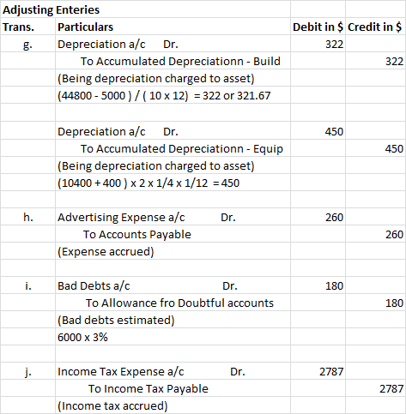Select 'Income Tax Expense a/c Dr.' cell
This screenshot has height=414, width=406.
[173, 371]
